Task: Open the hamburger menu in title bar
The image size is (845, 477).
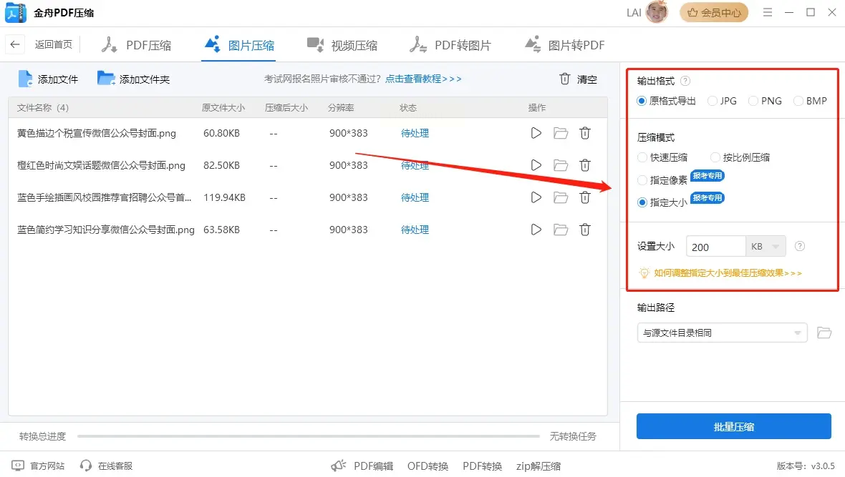Action: click(768, 12)
